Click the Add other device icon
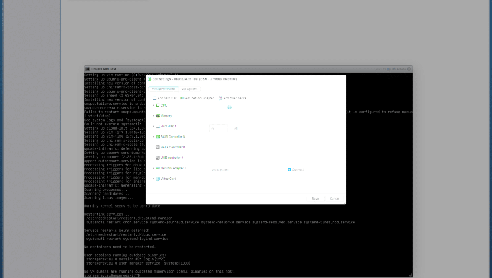 [x=221, y=98]
